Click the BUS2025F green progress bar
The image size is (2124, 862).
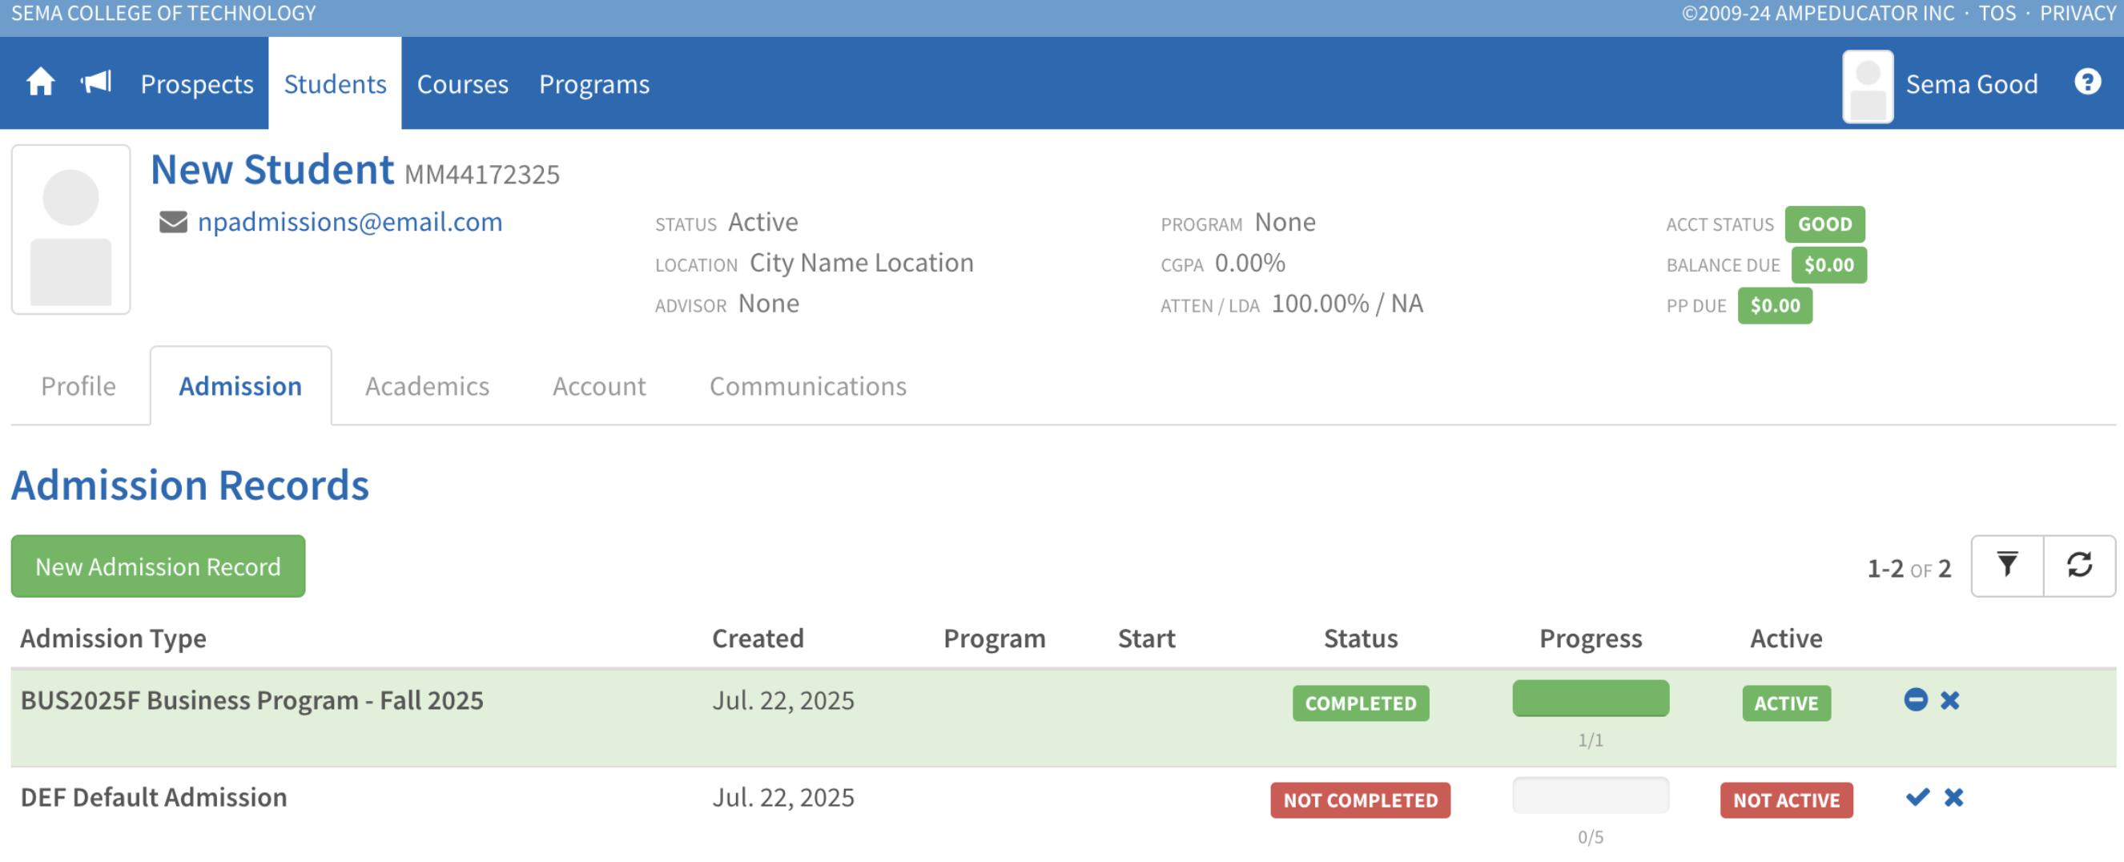[x=1590, y=699]
